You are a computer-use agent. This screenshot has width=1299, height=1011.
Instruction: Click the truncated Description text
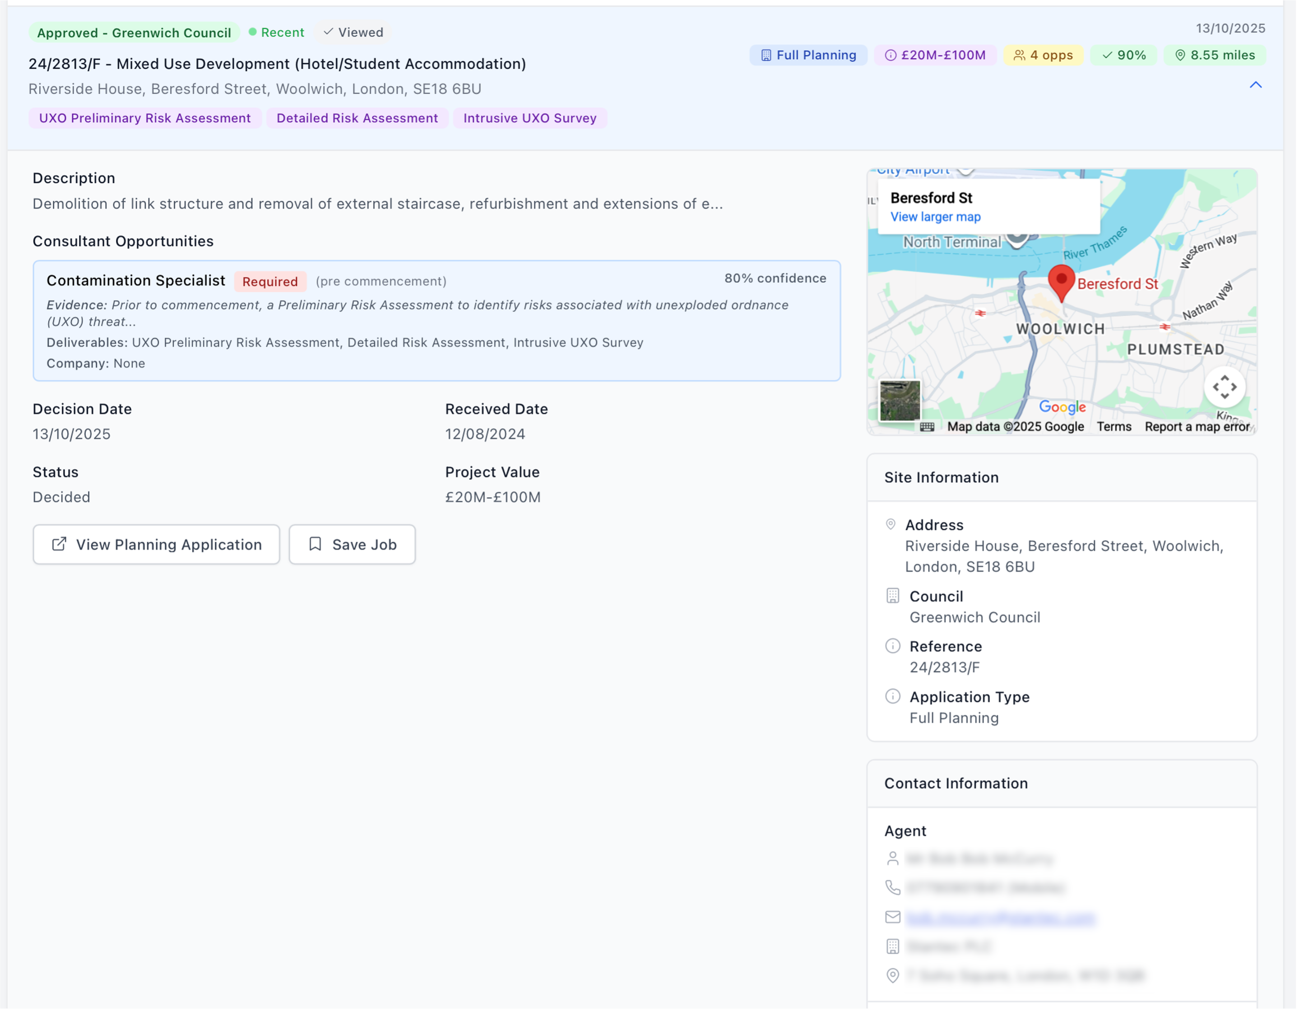(x=378, y=204)
